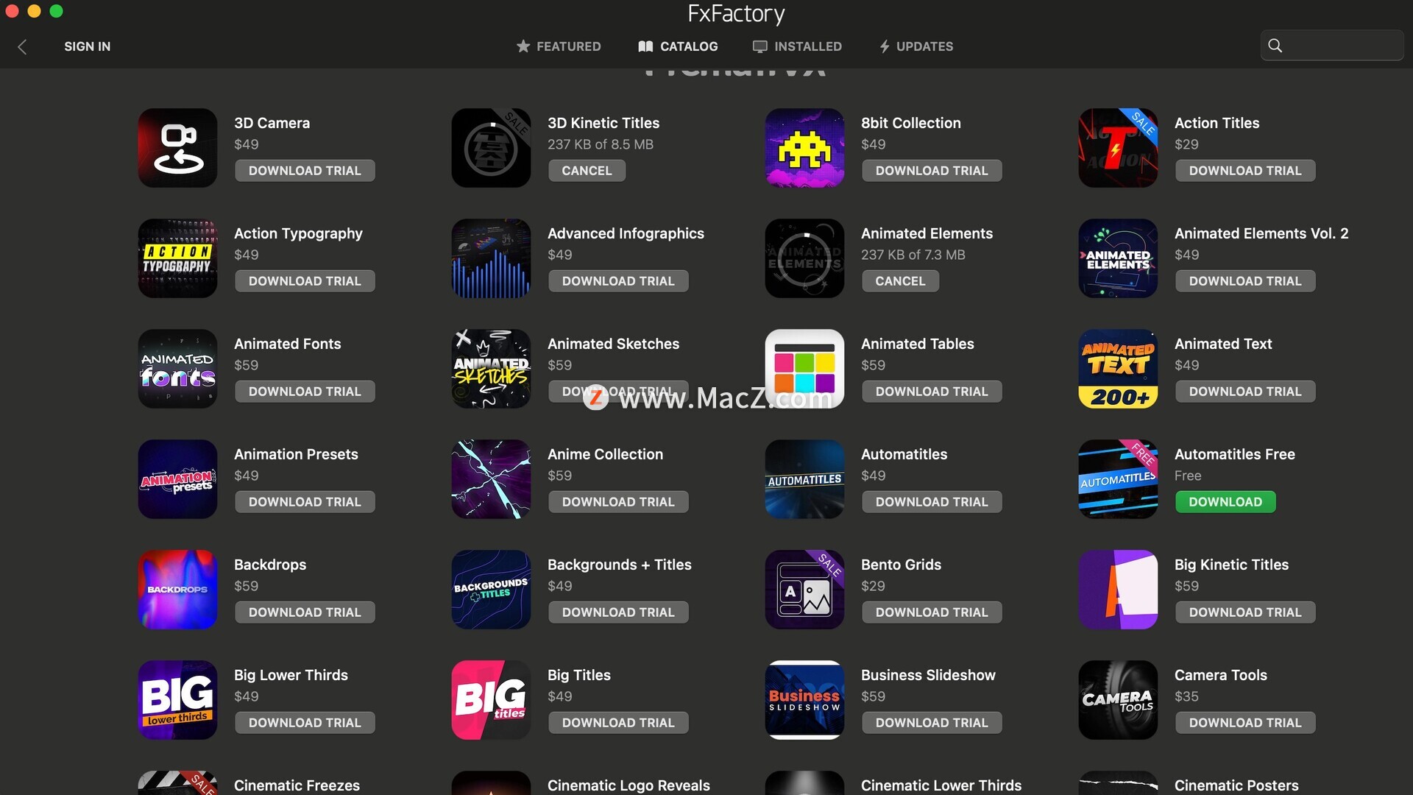The image size is (1413, 795).
Task: Switch to the Installed tab
Action: pos(797,46)
